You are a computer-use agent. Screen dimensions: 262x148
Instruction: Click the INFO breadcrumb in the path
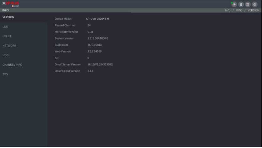tap(239, 10)
